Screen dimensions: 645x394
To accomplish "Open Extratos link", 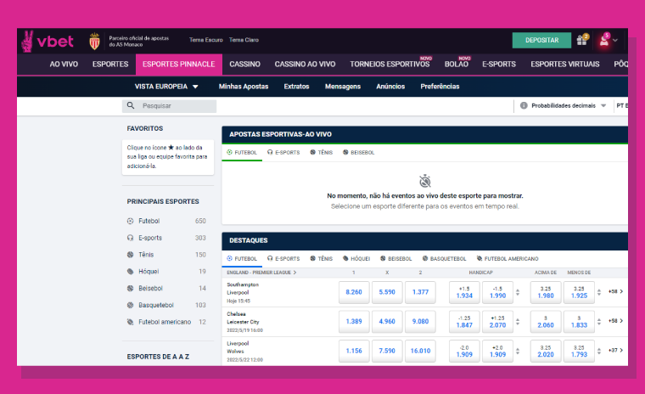I will pyautogui.click(x=296, y=87).
